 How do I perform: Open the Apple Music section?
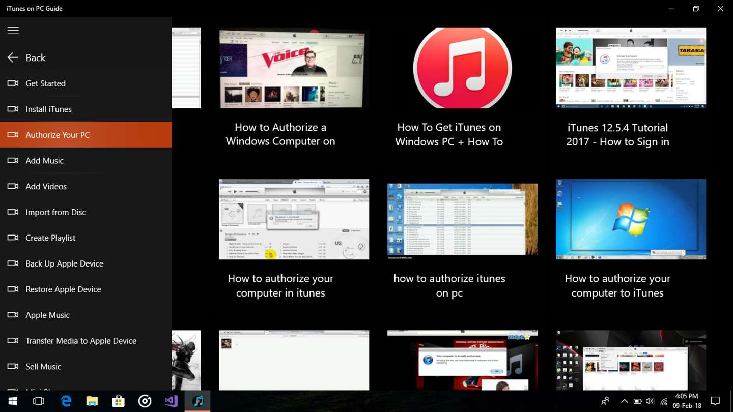pyautogui.click(x=86, y=315)
